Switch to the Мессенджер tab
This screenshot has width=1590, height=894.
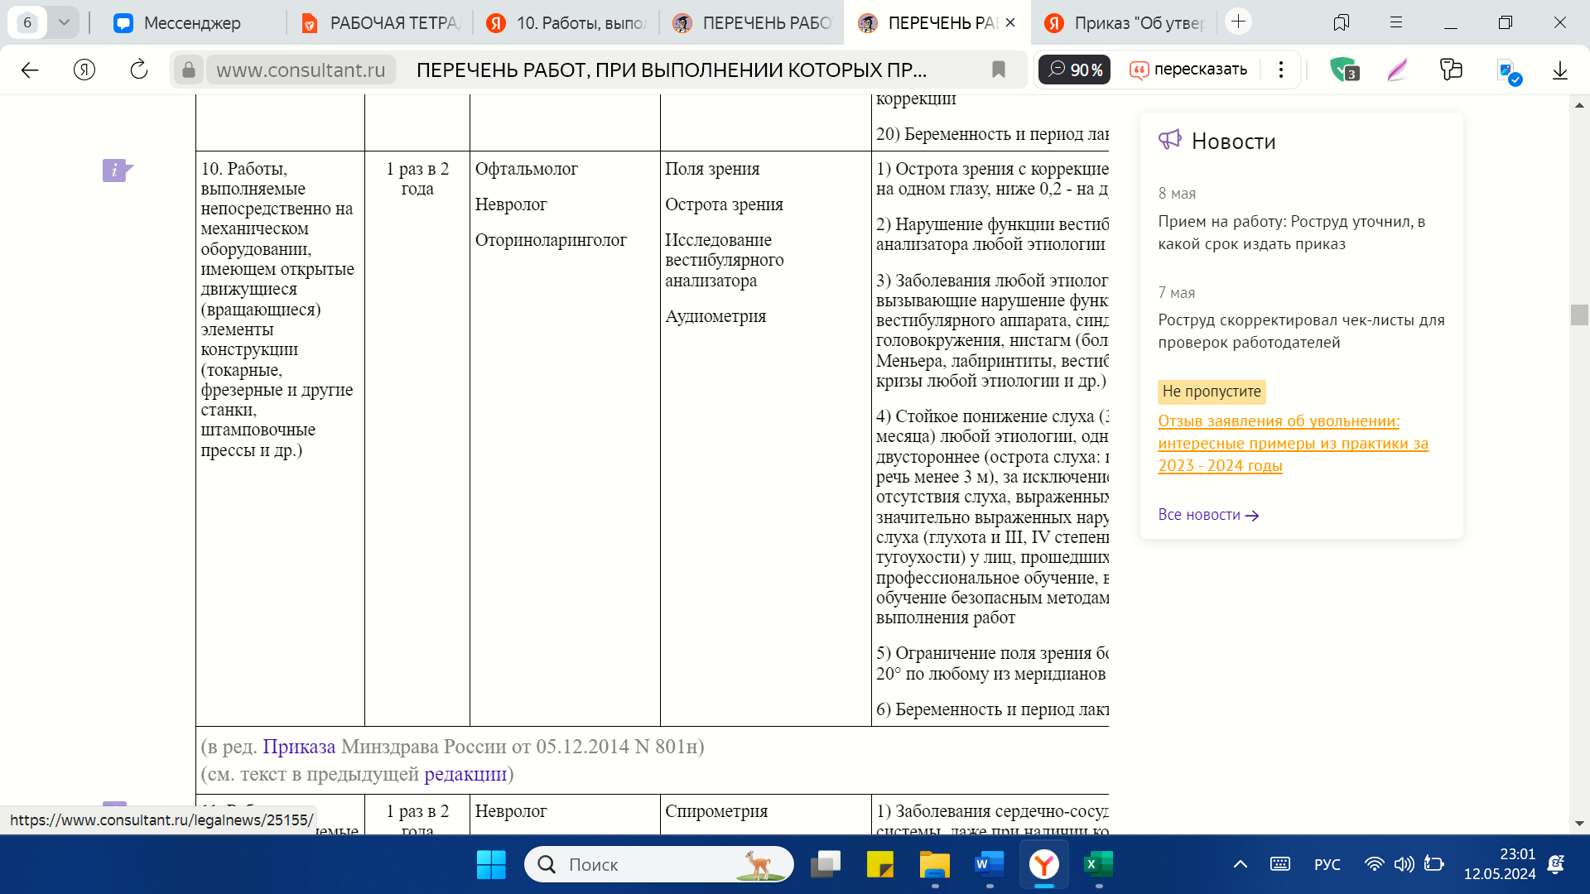pyautogui.click(x=177, y=23)
